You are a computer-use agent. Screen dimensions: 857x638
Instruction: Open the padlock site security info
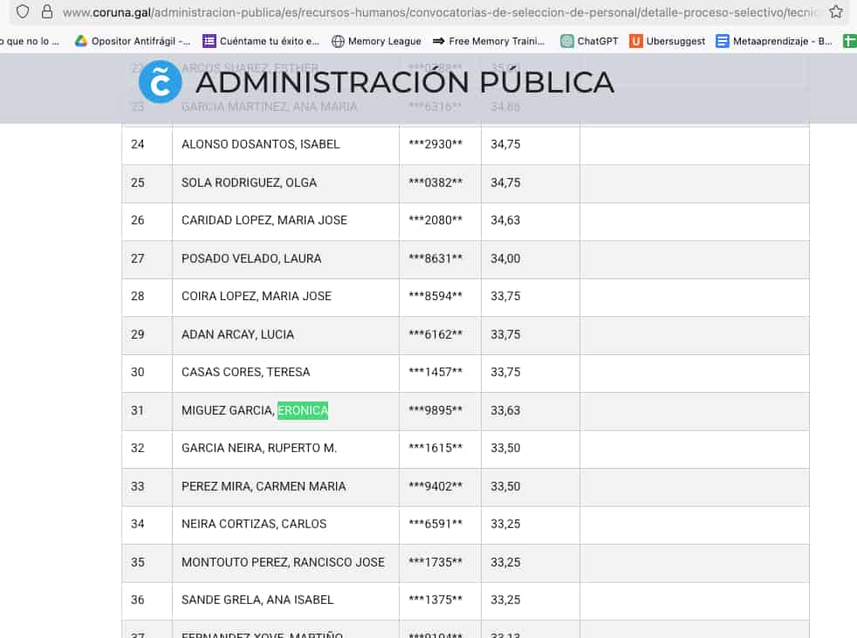tap(47, 11)
